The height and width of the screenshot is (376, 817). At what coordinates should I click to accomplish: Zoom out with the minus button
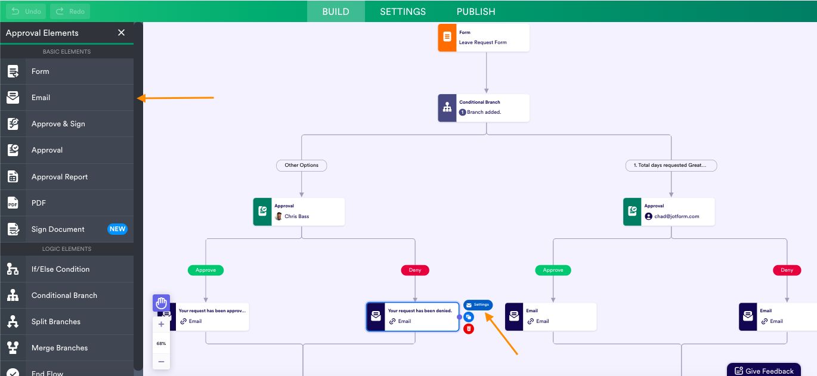161,362
